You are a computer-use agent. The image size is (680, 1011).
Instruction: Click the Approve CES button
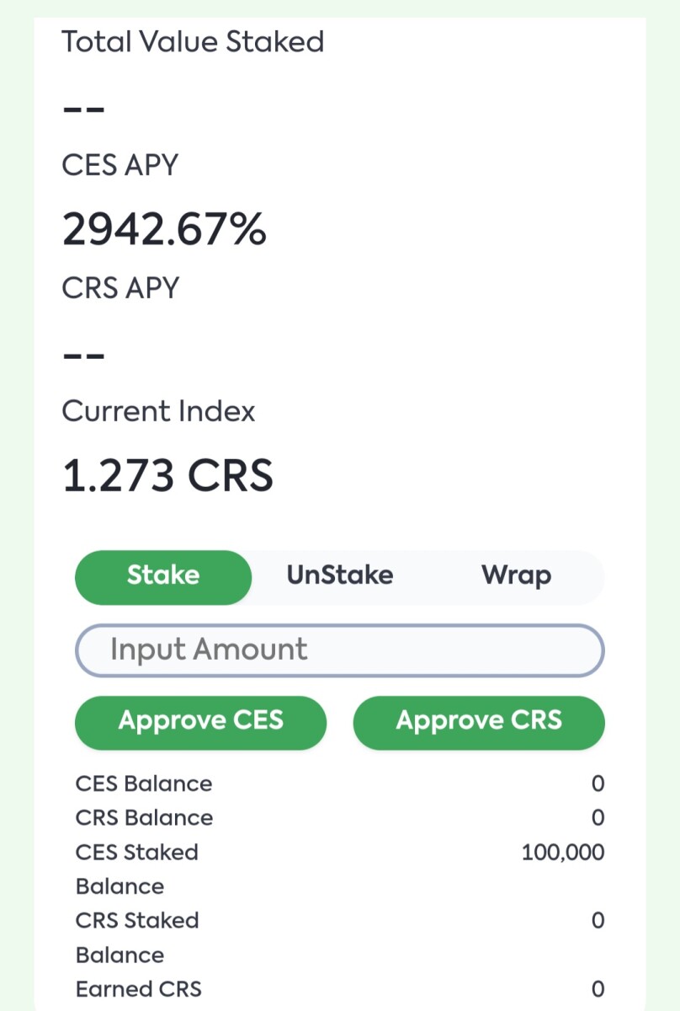(200, 721)
